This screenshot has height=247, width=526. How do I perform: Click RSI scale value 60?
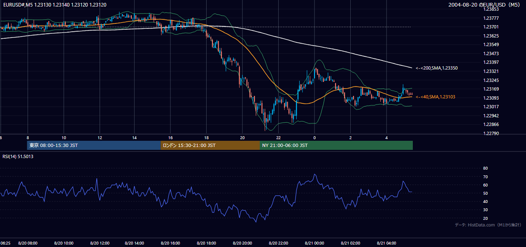[x=485, y=185]
